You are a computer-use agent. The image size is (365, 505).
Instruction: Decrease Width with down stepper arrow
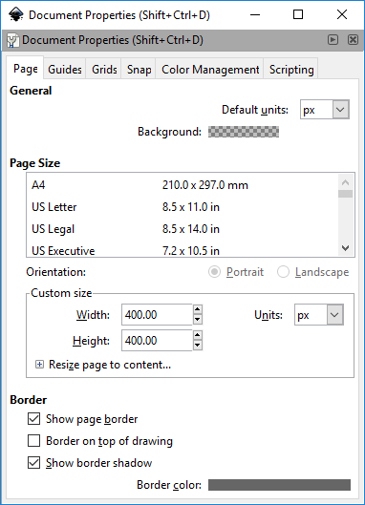tap(198, 320)
